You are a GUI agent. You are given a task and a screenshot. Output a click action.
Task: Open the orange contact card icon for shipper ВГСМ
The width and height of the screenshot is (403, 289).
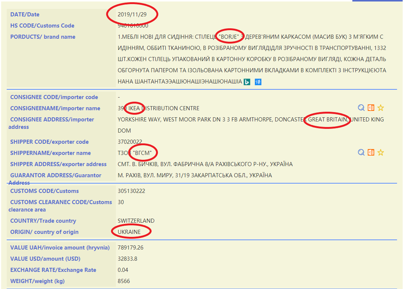click(x=371, y=153)
